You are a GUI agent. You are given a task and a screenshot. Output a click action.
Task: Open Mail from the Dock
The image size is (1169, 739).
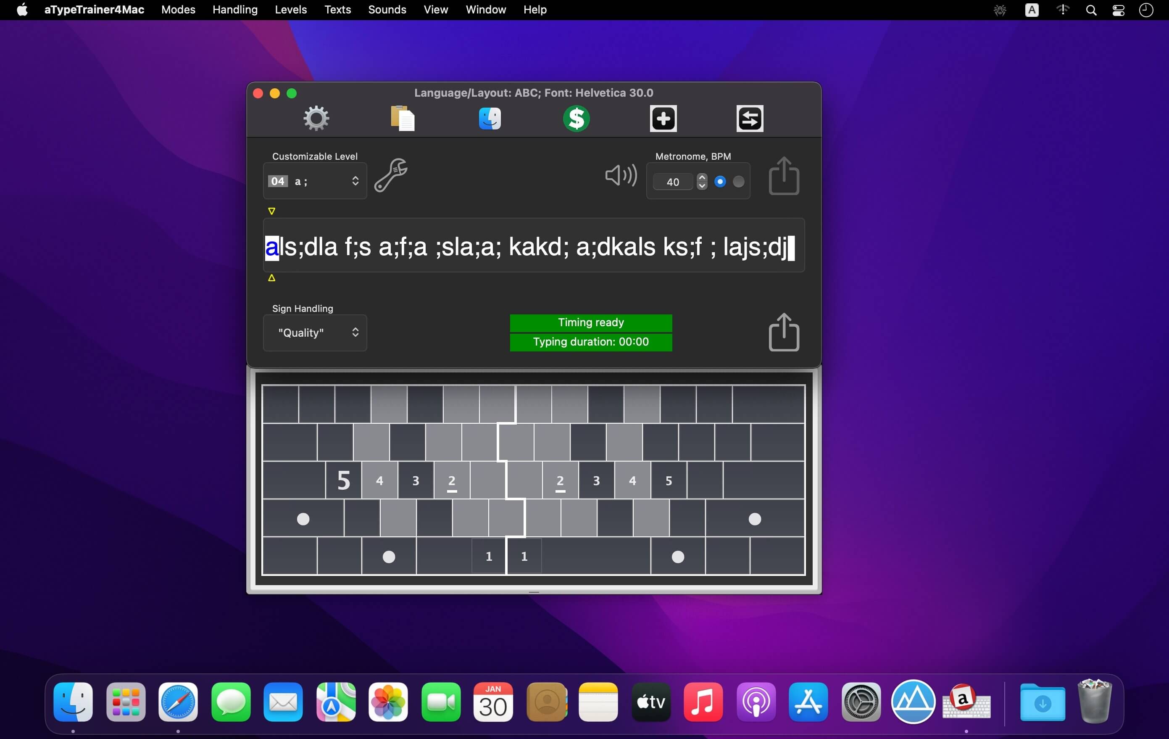[283, 702]
